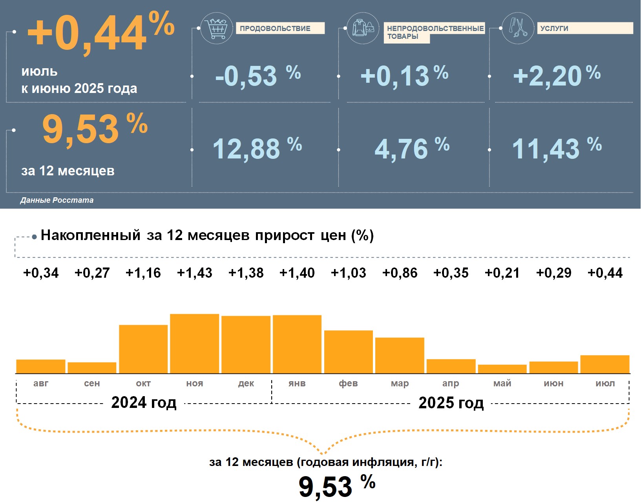Click the orange 9,53% annual figure at top
This screenshot has height=504, width=641.
[95, 129]
